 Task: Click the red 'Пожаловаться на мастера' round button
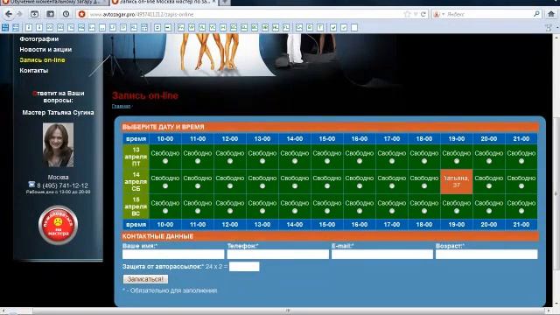coord(58,225)
